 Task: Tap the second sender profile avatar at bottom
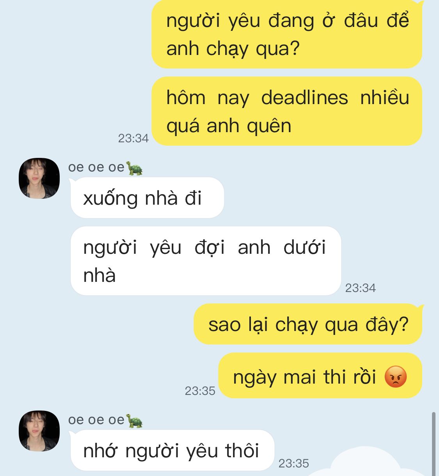39,431
